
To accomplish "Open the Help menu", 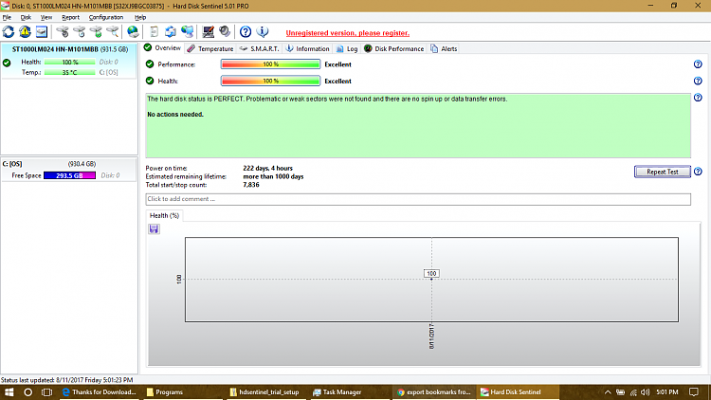I will pyautogui.click(x=140, y=17).
